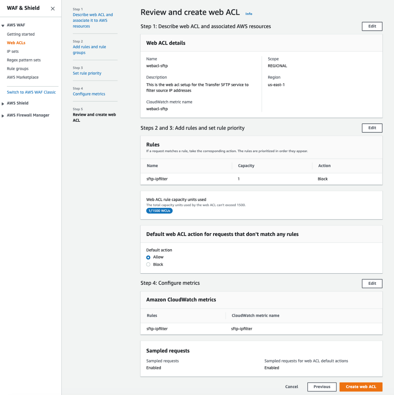Edit the web ACL details section
Viewport: 394px width, 395px height.
[372, 26]
